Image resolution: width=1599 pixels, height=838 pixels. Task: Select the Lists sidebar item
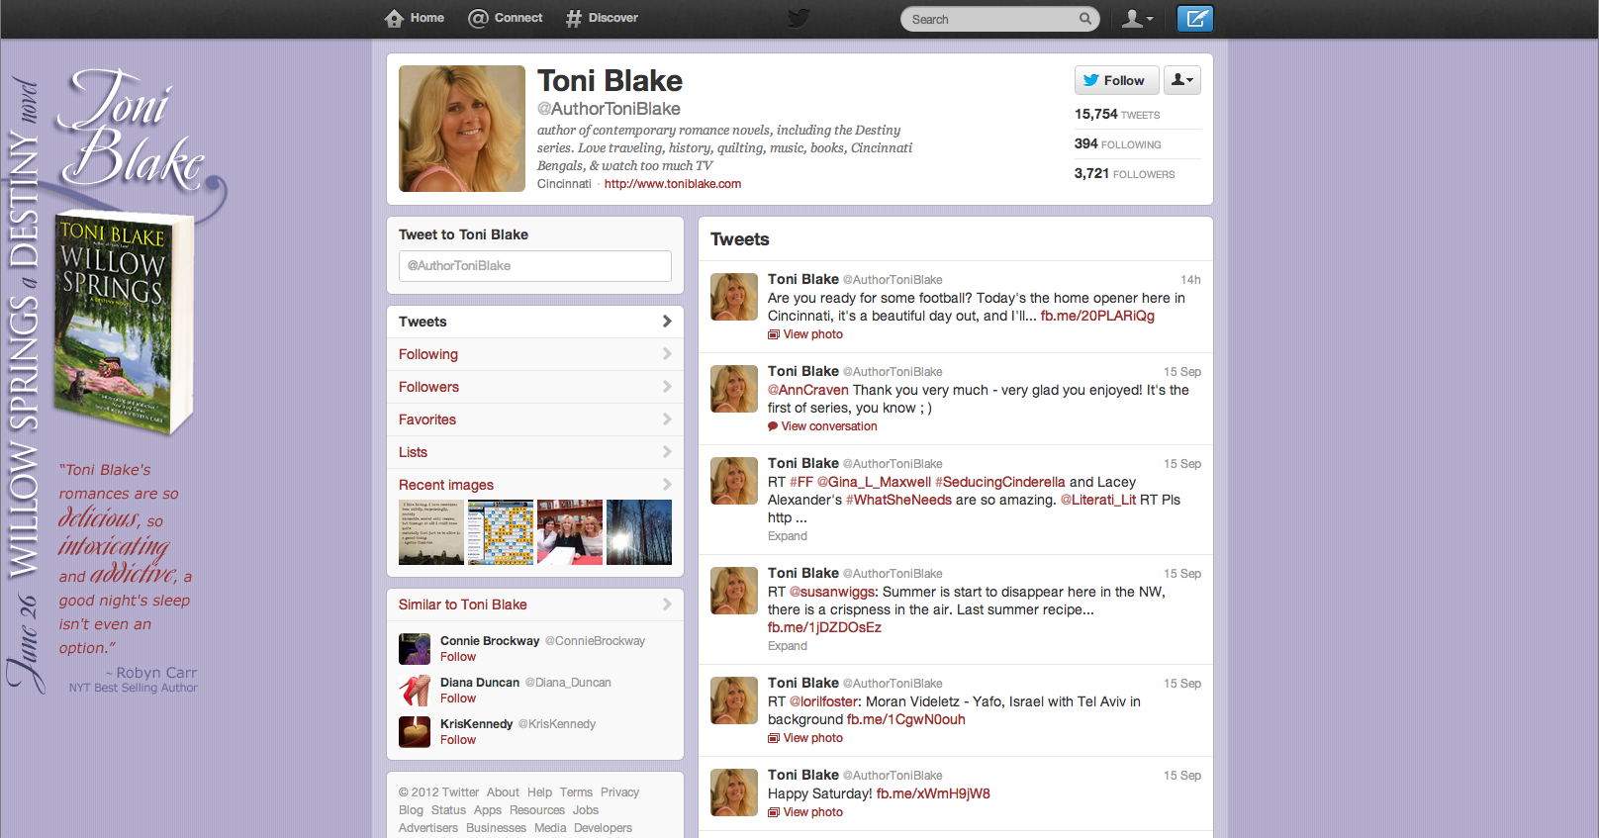(535, 452)
